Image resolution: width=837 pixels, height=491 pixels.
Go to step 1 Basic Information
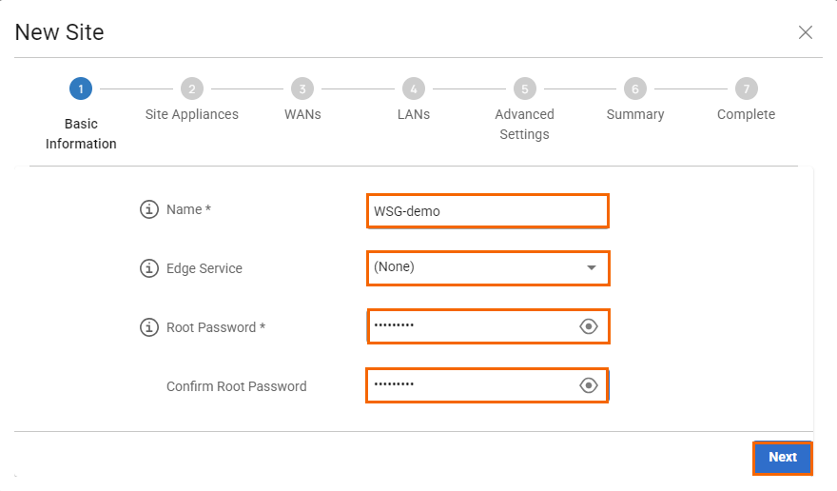click(x=81, y=89)
